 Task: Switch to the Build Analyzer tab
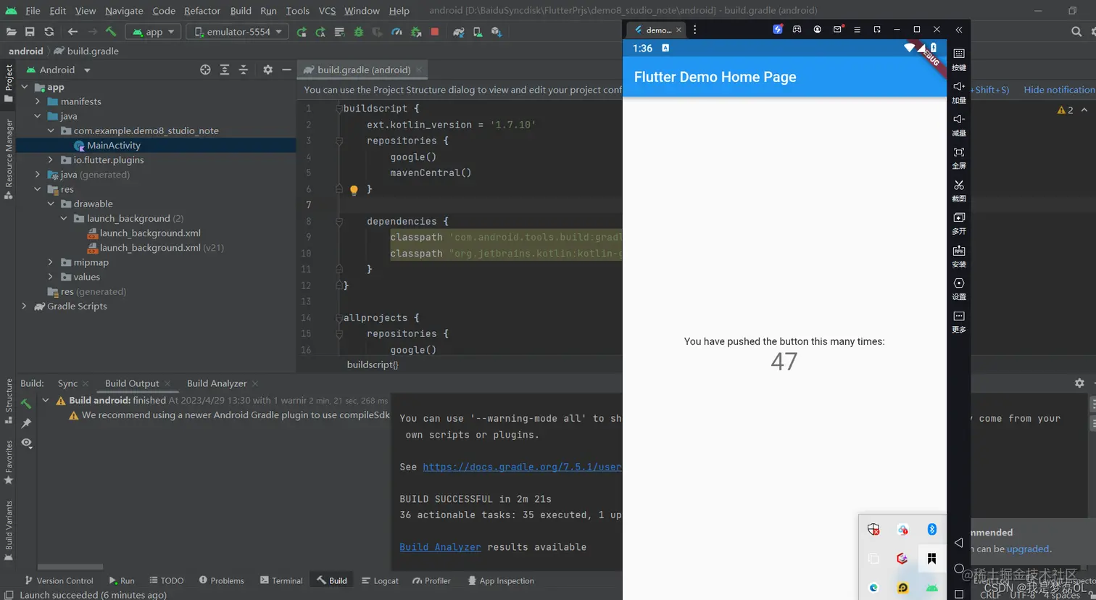click(x=217, y=383)
